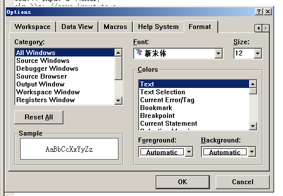Choose Debugger Windows category
Viewport: 283px width, 196px height.
tap(65, 68)
